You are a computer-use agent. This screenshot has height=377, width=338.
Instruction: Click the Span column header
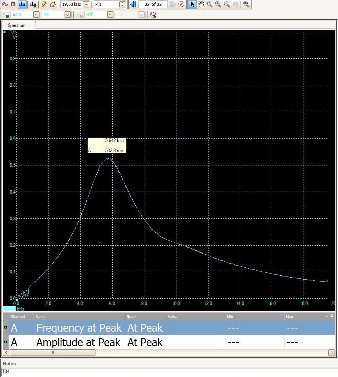[x=146, y=317]
